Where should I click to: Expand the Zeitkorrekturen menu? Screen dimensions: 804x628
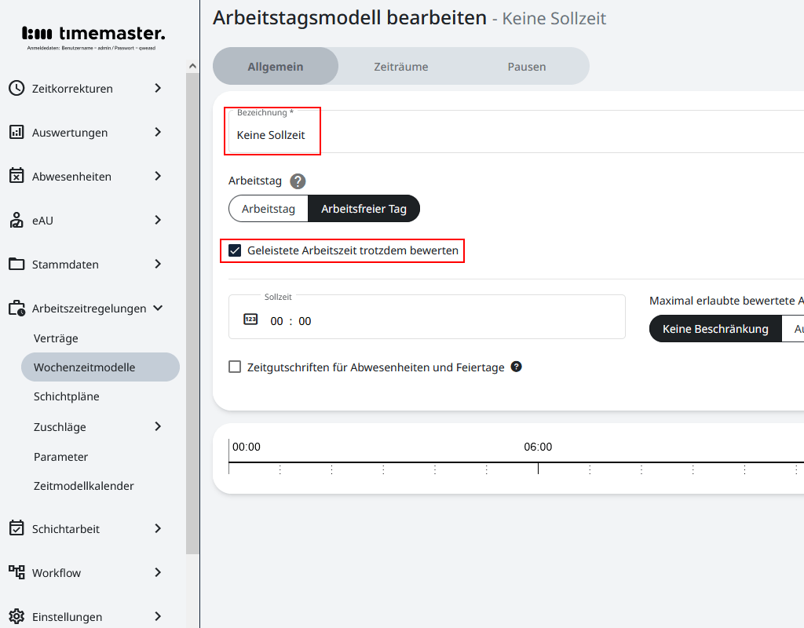(x=158, y=88)
